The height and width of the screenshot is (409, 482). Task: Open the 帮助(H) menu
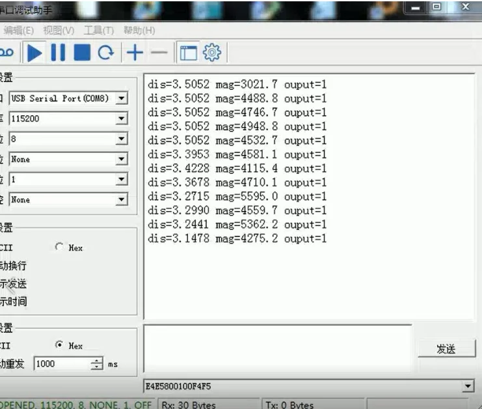(139, 31)
